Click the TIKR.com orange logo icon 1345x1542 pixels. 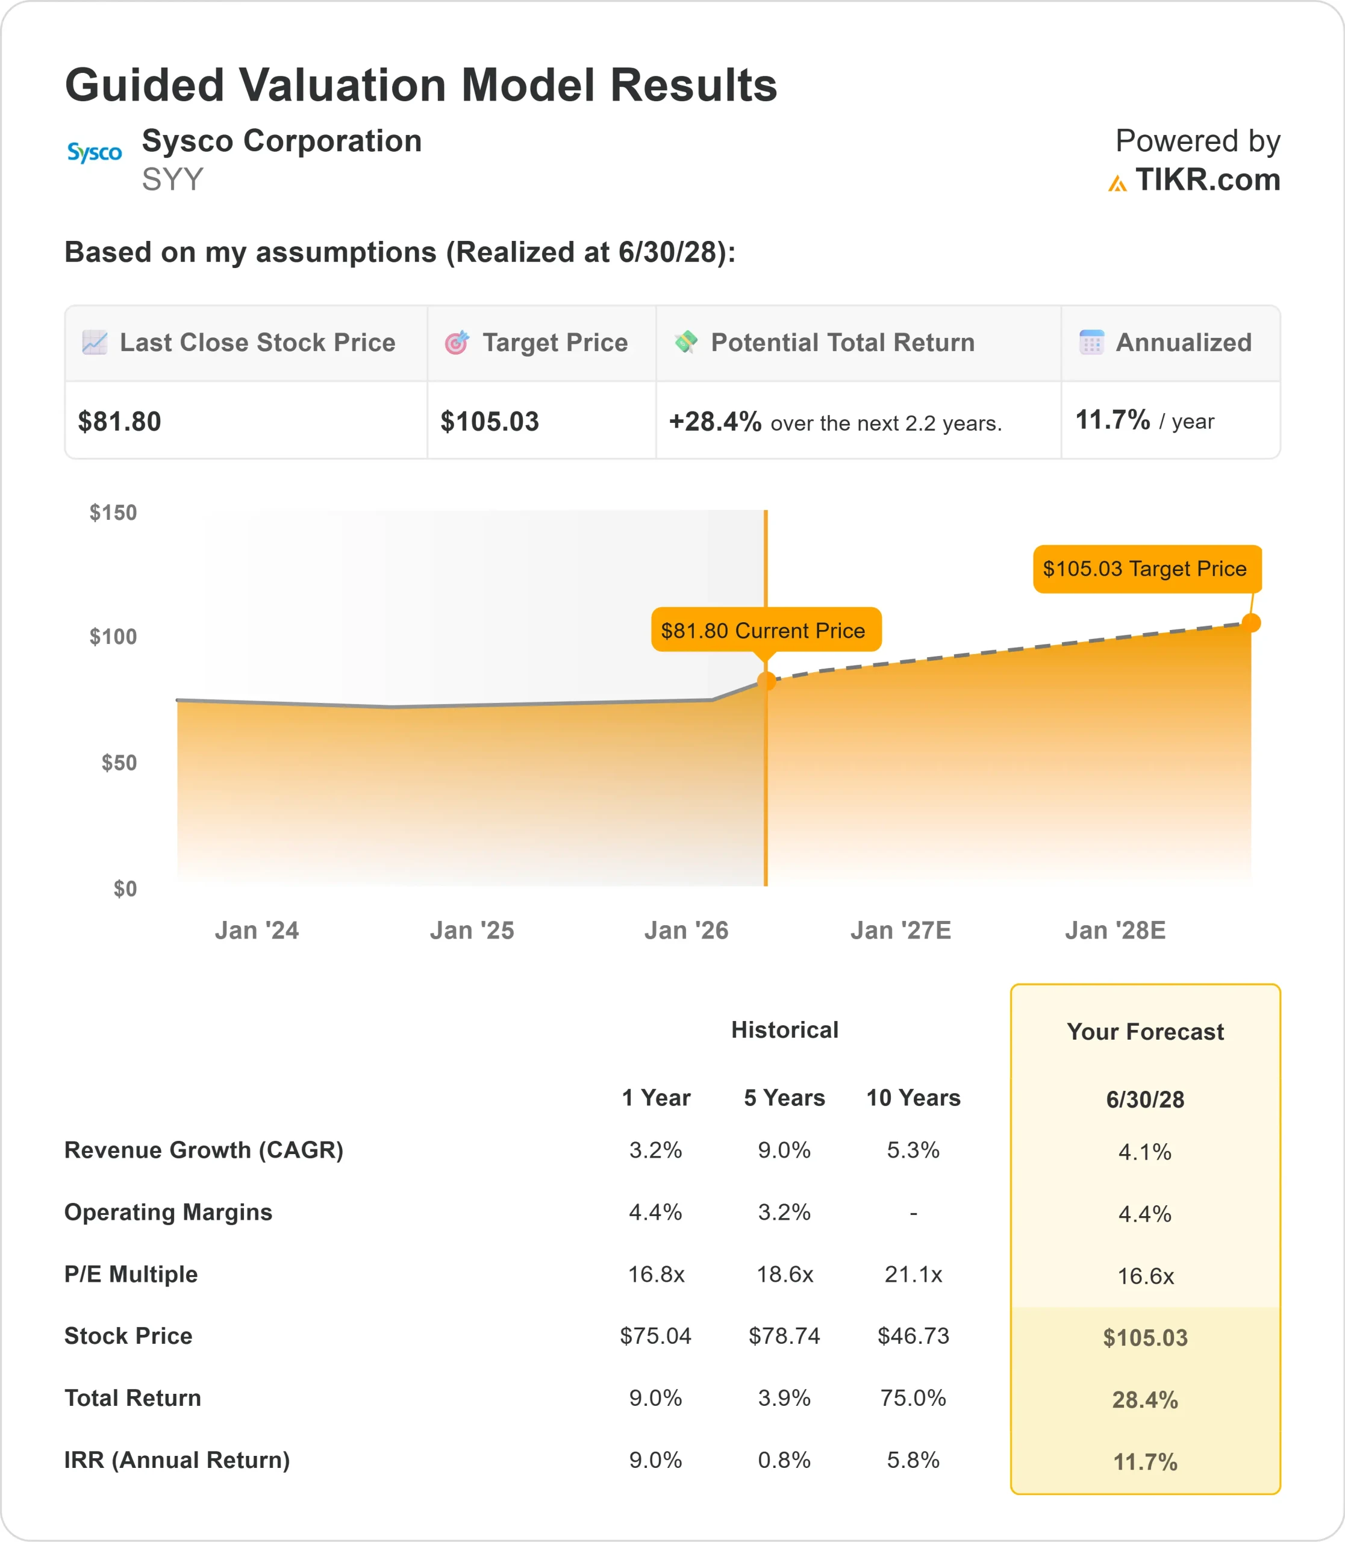click(1117, 183)
